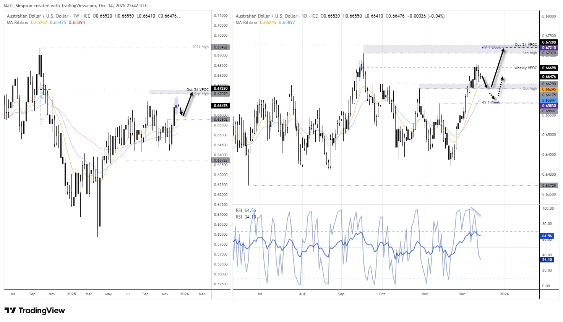563x322 pixels.
Task: Click the Weekly VPOC label
Action: (x=526, y=68)
